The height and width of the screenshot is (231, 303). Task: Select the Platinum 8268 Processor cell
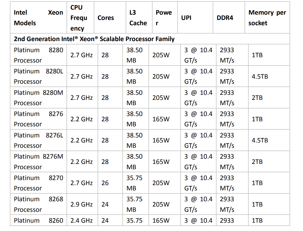pos(38,204)
